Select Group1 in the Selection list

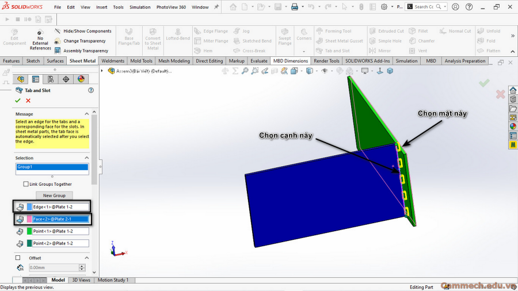tap(52, 167)
